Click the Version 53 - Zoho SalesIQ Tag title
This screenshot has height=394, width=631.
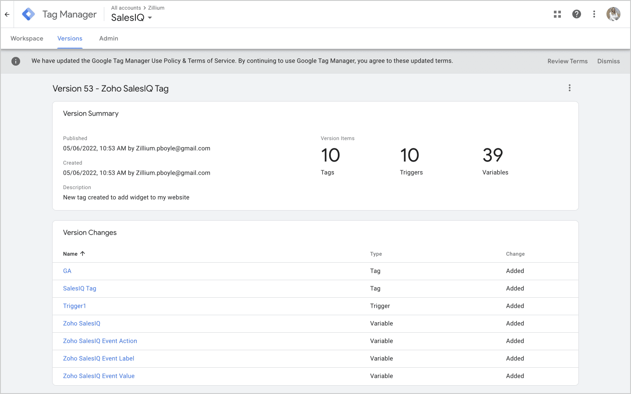point(110,88)
